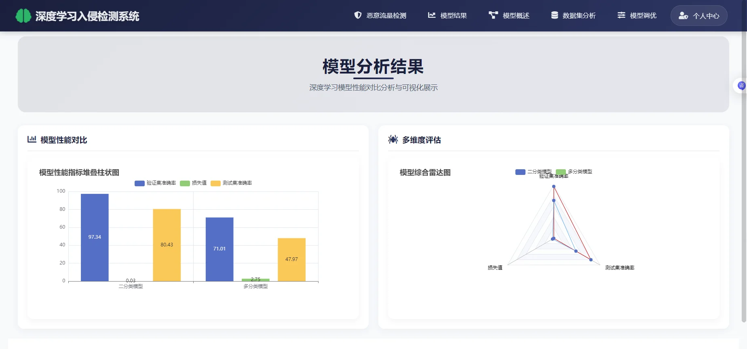Click the 0.03 value label

tap(131, 280)
